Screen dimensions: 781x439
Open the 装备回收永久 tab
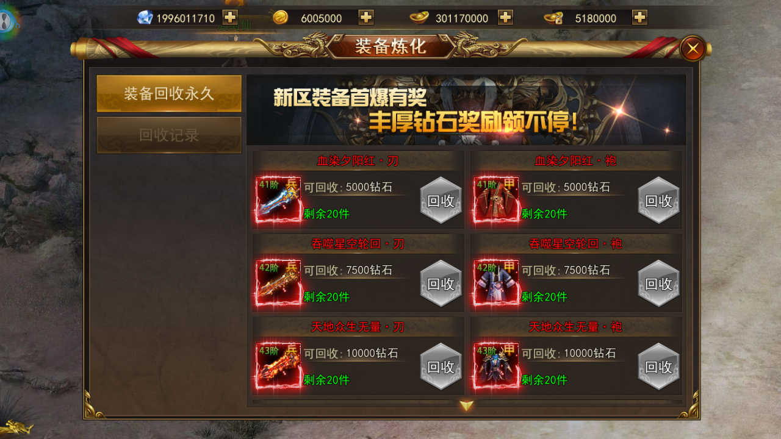pyautogui.click(x=169, y=93)
